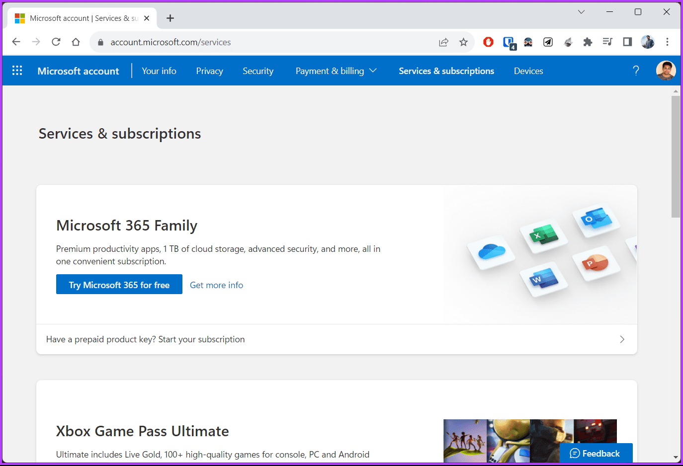683x466 pixels.
Task: Follow the Get more info link
Action: point(216,285)
